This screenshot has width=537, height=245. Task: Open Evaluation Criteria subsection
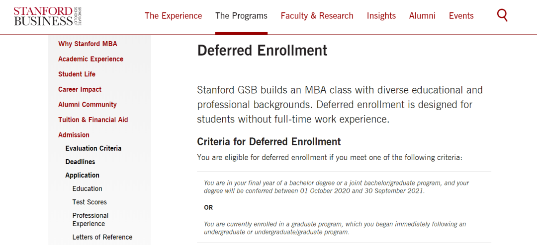[x=93, y=148]
